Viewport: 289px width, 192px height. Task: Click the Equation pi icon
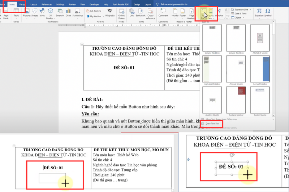point(259,13)
